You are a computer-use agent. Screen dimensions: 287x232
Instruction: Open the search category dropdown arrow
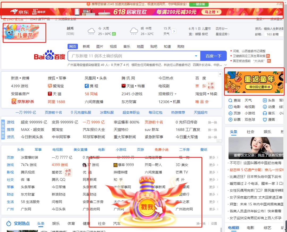pyautogui.click(x=196, y=56)
